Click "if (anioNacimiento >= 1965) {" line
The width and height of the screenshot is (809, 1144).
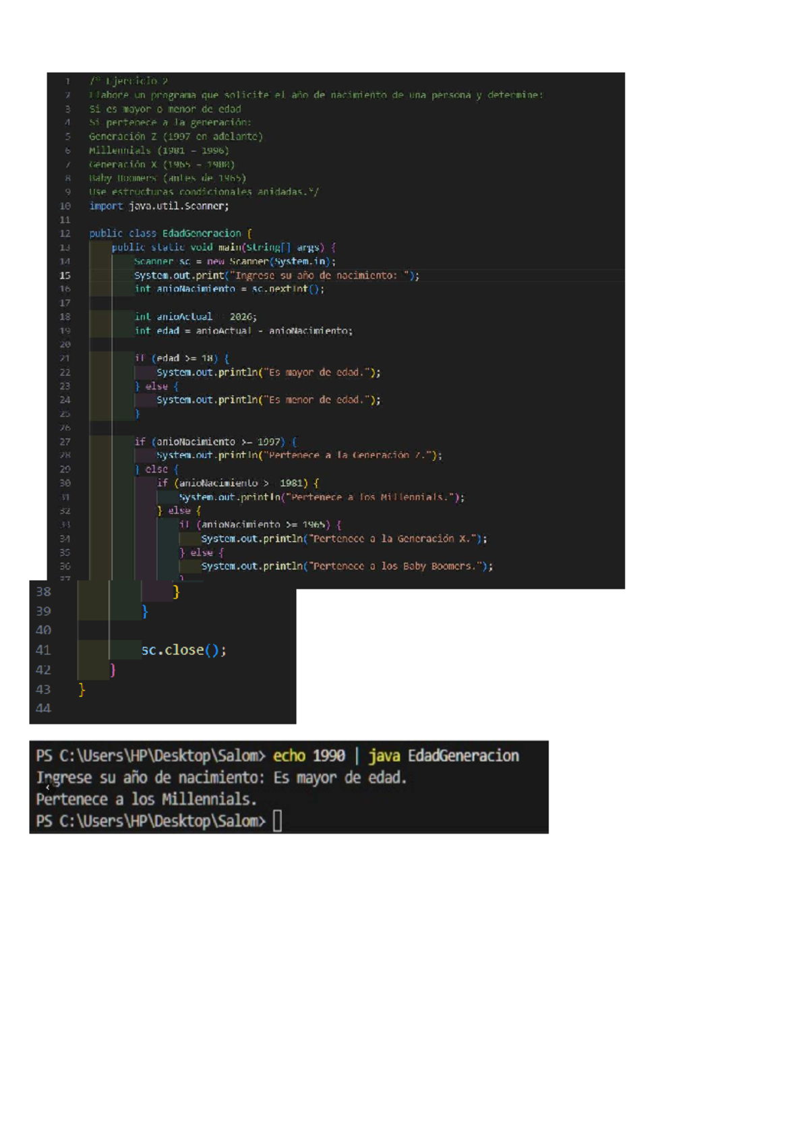point(260,525)
